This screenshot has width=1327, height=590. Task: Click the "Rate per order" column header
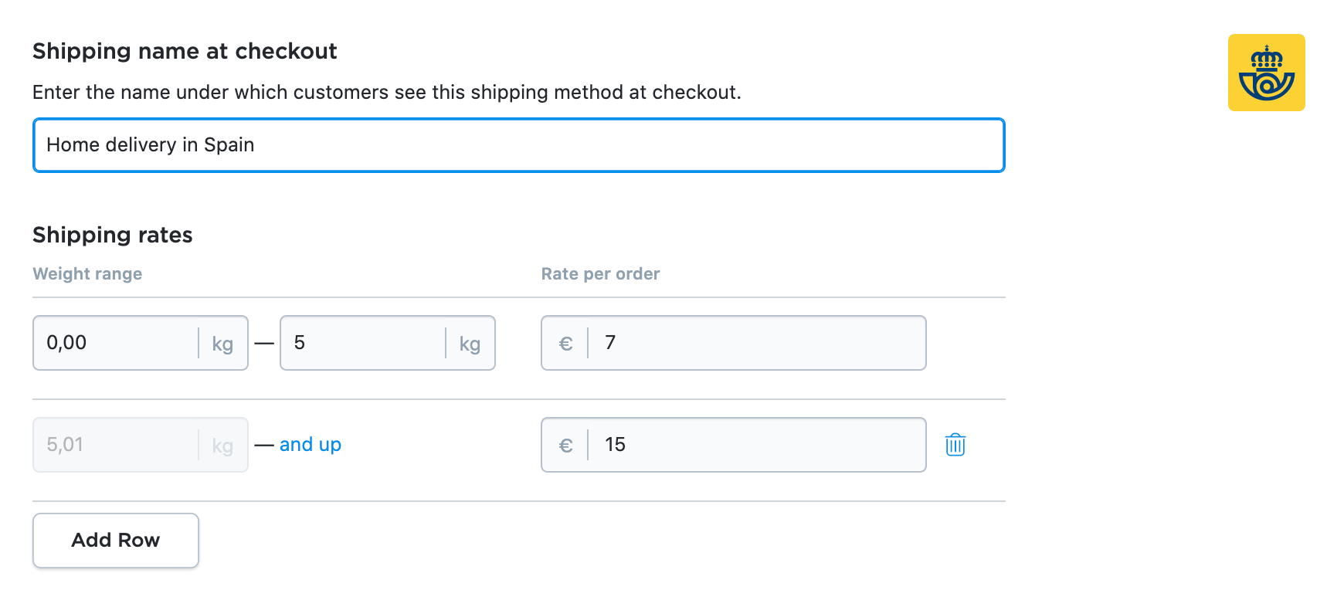pyautogui.click(x=600, y=274)
